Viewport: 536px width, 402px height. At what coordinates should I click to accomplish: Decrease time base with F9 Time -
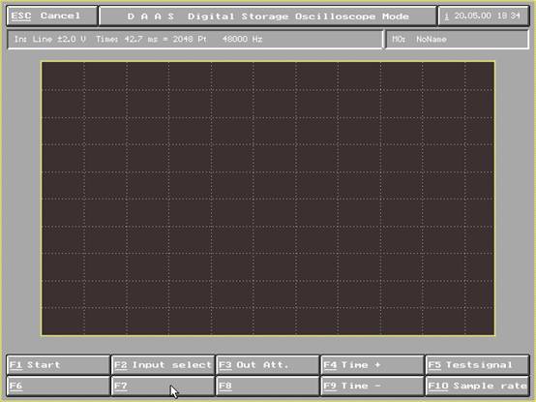coord(372,386)
